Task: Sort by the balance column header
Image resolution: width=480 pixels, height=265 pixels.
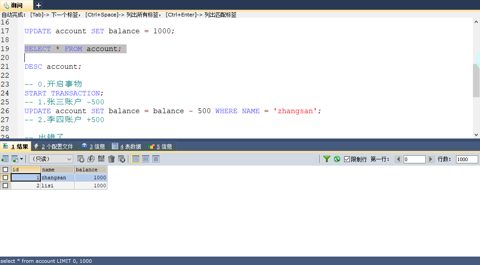Action: coord(91,170)
